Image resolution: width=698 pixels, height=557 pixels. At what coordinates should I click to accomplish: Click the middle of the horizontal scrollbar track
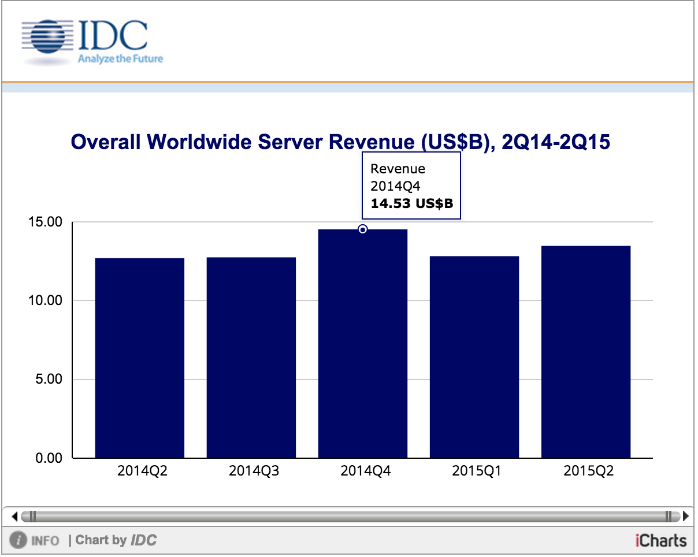click(350, 515)
